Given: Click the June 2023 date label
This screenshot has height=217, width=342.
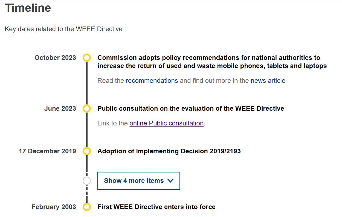Looking at the screenshot, I should (x=60, y=108).
